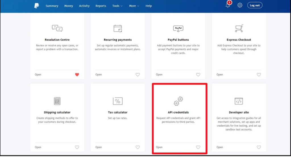Expand the Tools dropdown menu

(117, 6)
